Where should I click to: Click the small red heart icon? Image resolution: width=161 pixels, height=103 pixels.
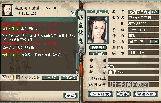(8, 77)
